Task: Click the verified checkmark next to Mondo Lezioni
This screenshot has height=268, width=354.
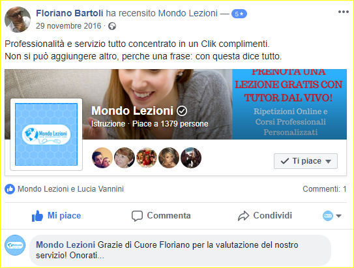Action: click(x=182, y=111)
